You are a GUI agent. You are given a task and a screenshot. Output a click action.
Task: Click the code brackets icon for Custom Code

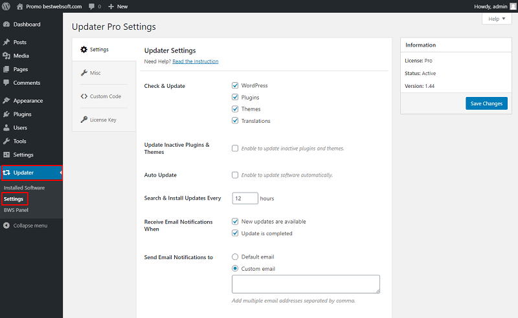[x=84, y=96]
